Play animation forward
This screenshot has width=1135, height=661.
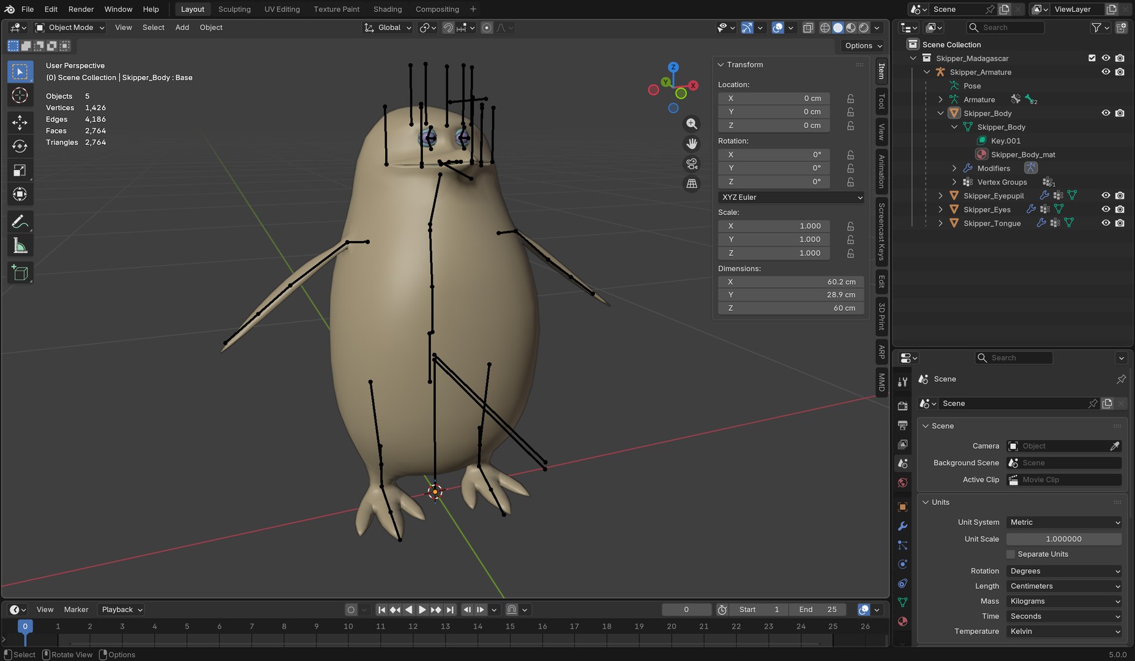coord(422,610)
